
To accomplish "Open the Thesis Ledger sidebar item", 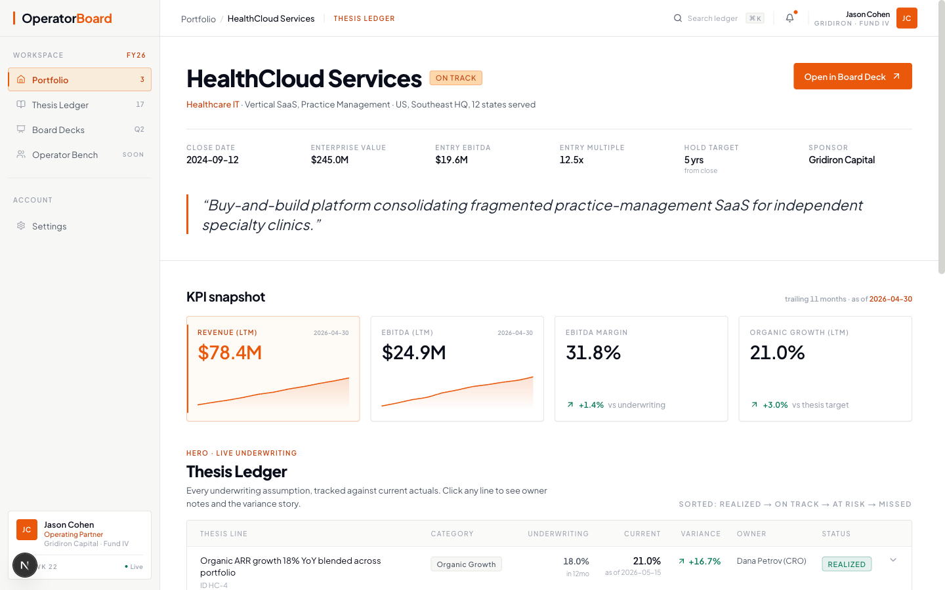I will [x=79, y=105].
